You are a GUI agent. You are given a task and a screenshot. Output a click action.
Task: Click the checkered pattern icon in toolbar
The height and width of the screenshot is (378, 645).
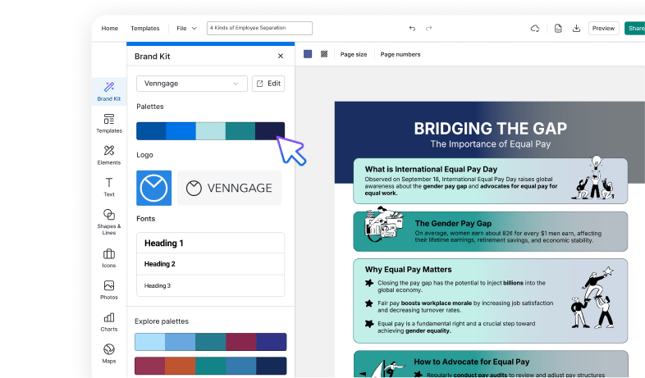point(324,54)
